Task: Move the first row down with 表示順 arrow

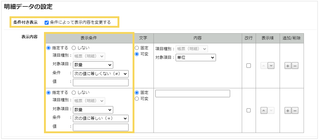Action: [271, 66]
